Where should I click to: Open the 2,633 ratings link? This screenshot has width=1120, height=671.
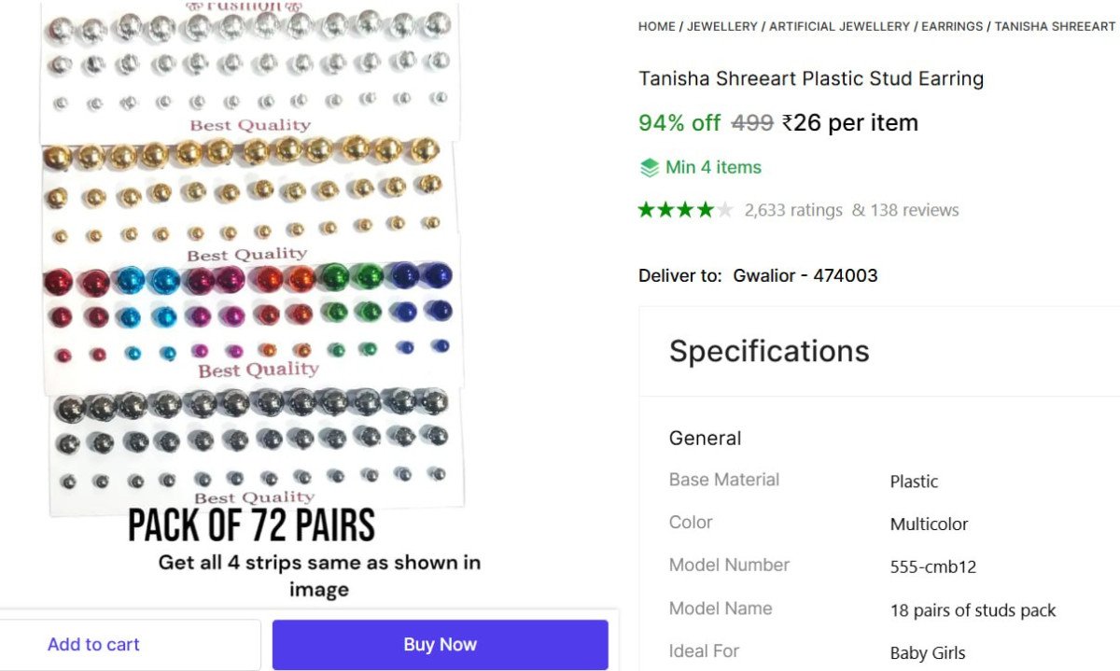point(793,210)
